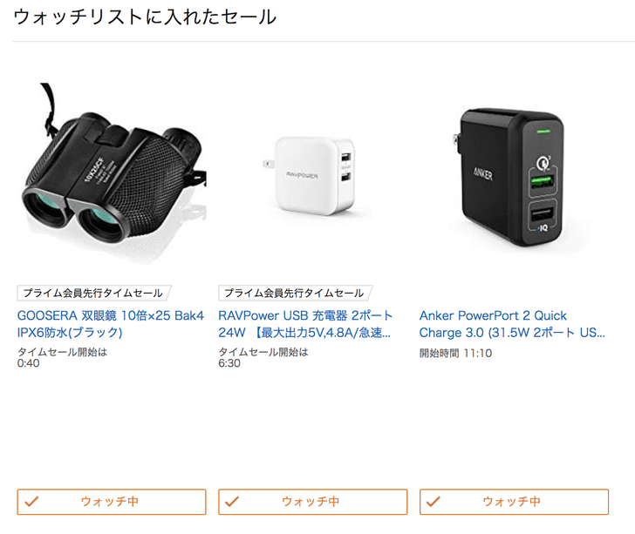Click the 0:40 sale start time
The height and width of the screenshot is (534, 635).
coord(28,363)
